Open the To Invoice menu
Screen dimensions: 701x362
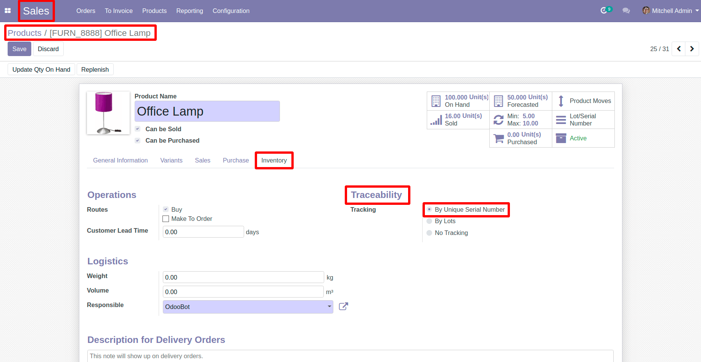point(119,11)
